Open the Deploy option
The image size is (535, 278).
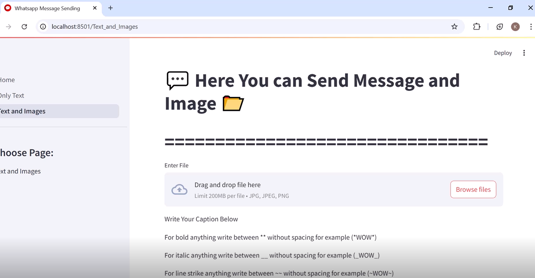click(x=502, y=53)
